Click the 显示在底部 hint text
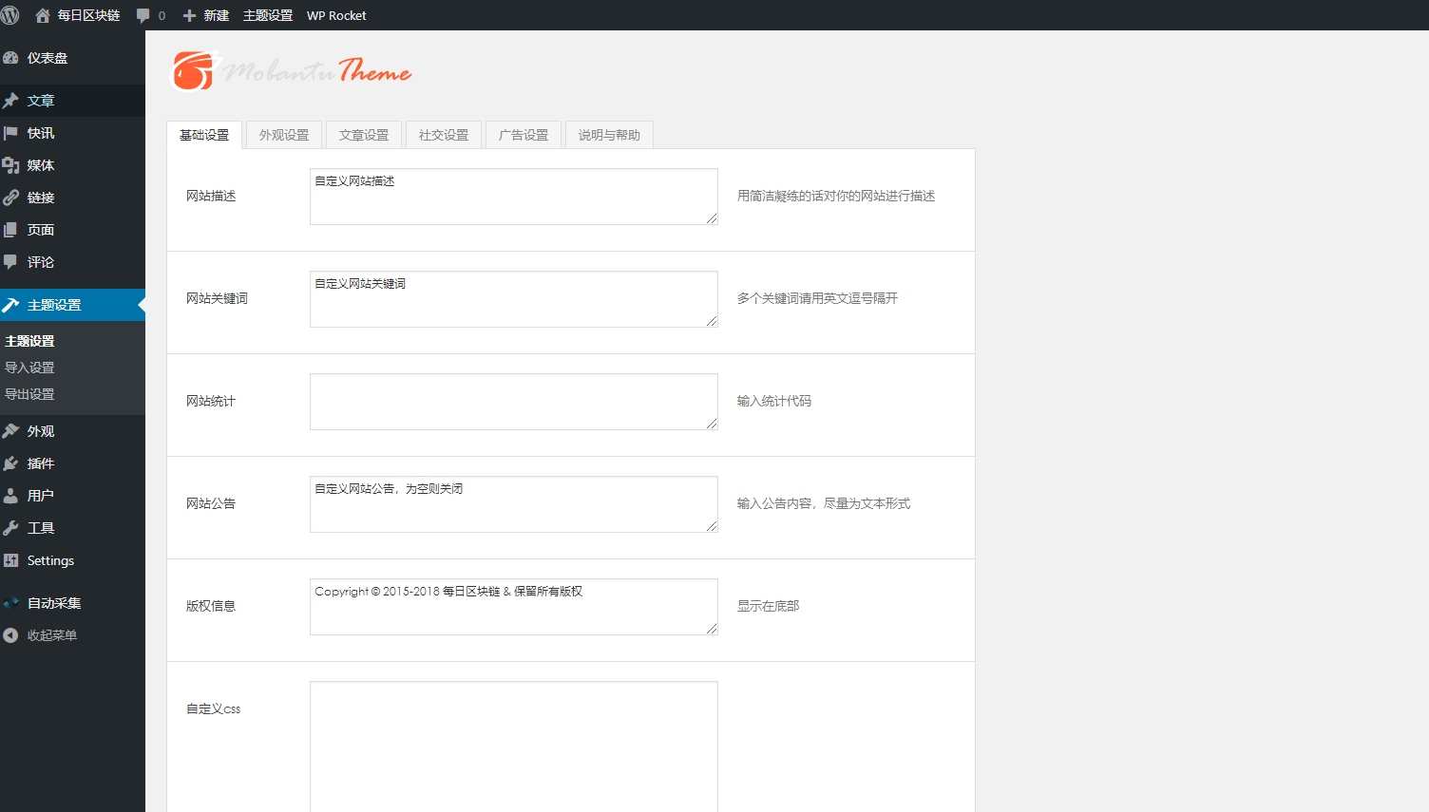Viewport: 1429px width, 812px height. coord(768,606)
